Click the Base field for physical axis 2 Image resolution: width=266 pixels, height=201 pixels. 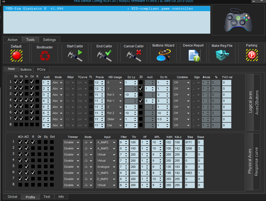(201, 149)
